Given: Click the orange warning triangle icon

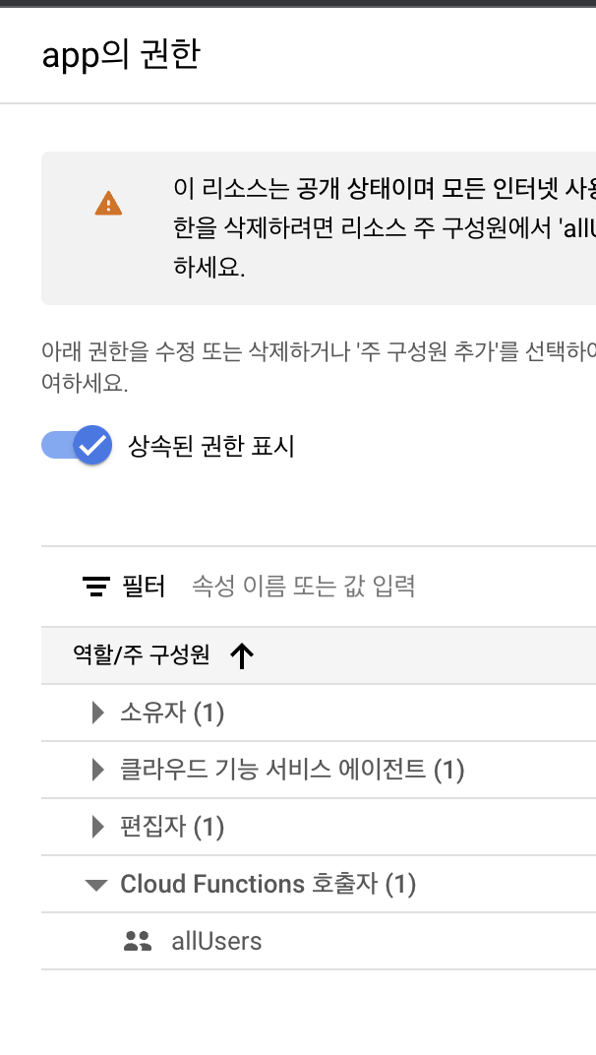Looking at the screenshot, I should click(108, 203).
